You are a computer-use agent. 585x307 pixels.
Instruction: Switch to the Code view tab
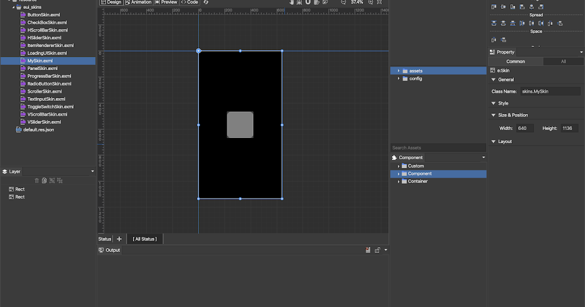190,2
